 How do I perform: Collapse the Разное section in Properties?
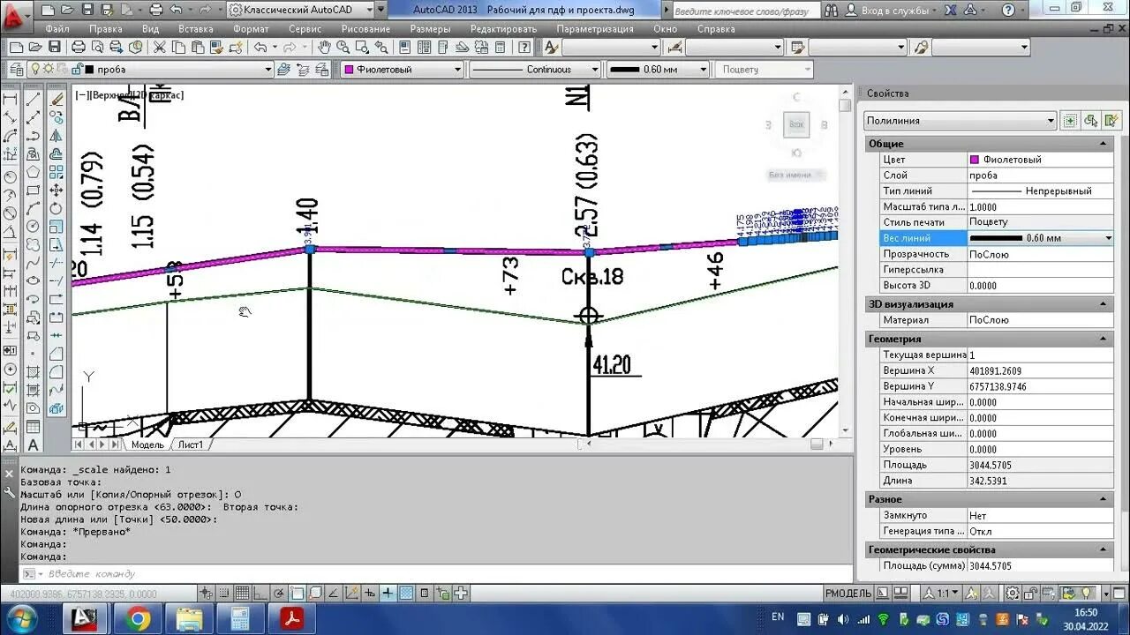(1103, 499)
